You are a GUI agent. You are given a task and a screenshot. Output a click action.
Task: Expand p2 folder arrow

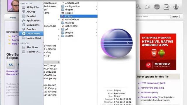tap(96, 29)
